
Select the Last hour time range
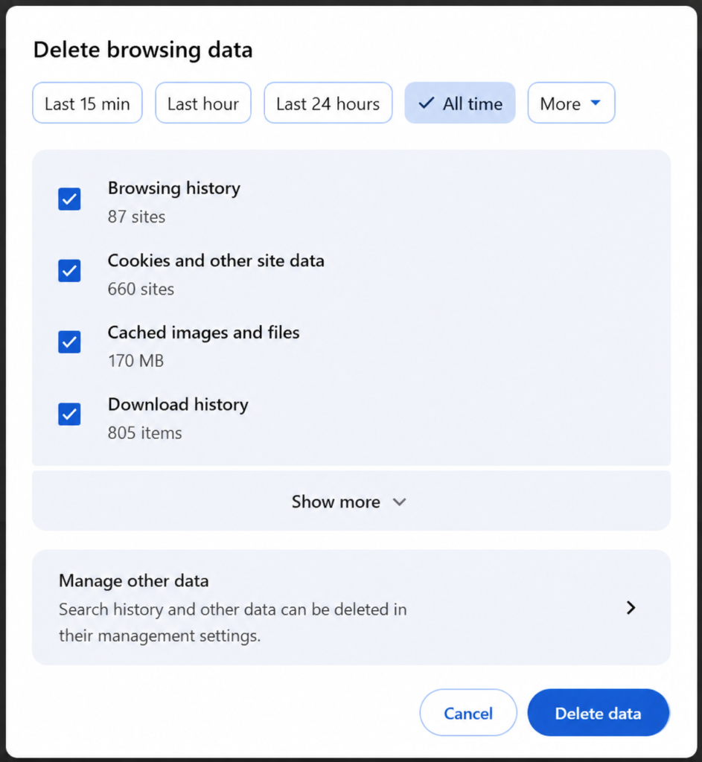pyautogui.click(x=203, y=103)
